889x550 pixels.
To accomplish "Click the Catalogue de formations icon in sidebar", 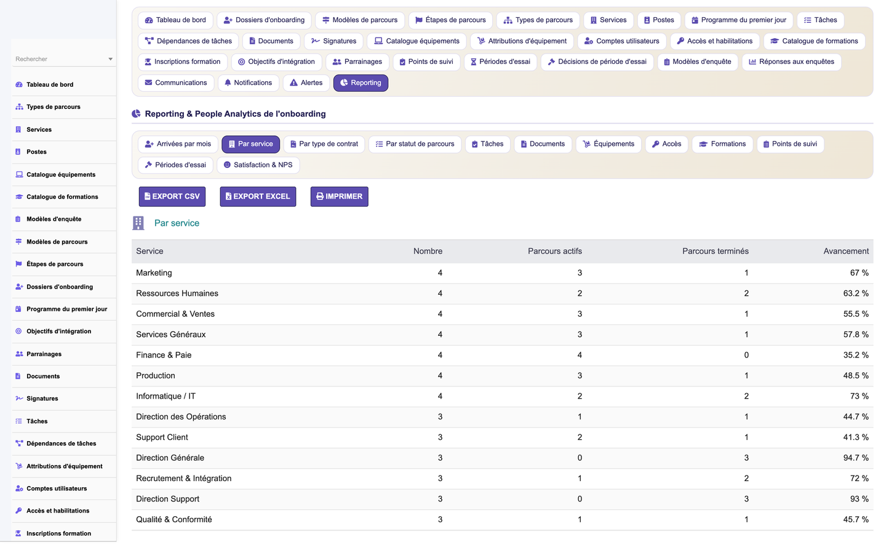I will tap(19, 197).
